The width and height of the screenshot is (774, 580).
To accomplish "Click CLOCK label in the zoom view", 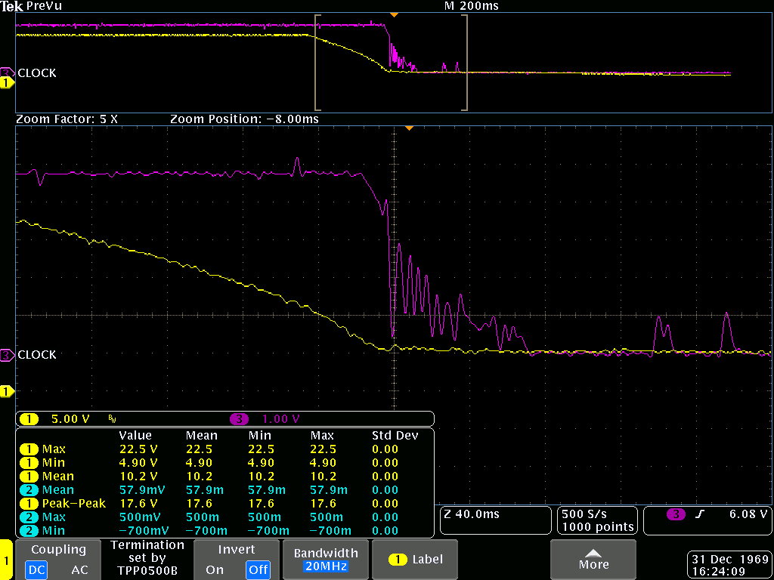I will click(x=36, y=355).
